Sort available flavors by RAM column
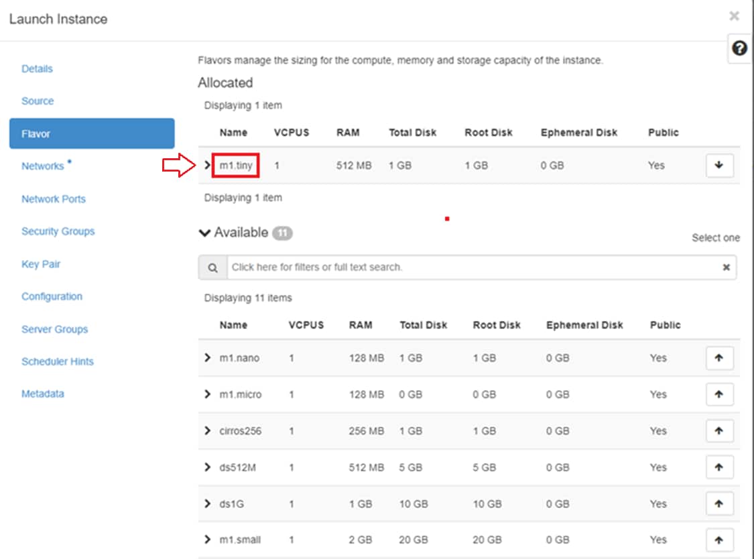This screenshot has width=754, height=559. (x=361, y=325)
